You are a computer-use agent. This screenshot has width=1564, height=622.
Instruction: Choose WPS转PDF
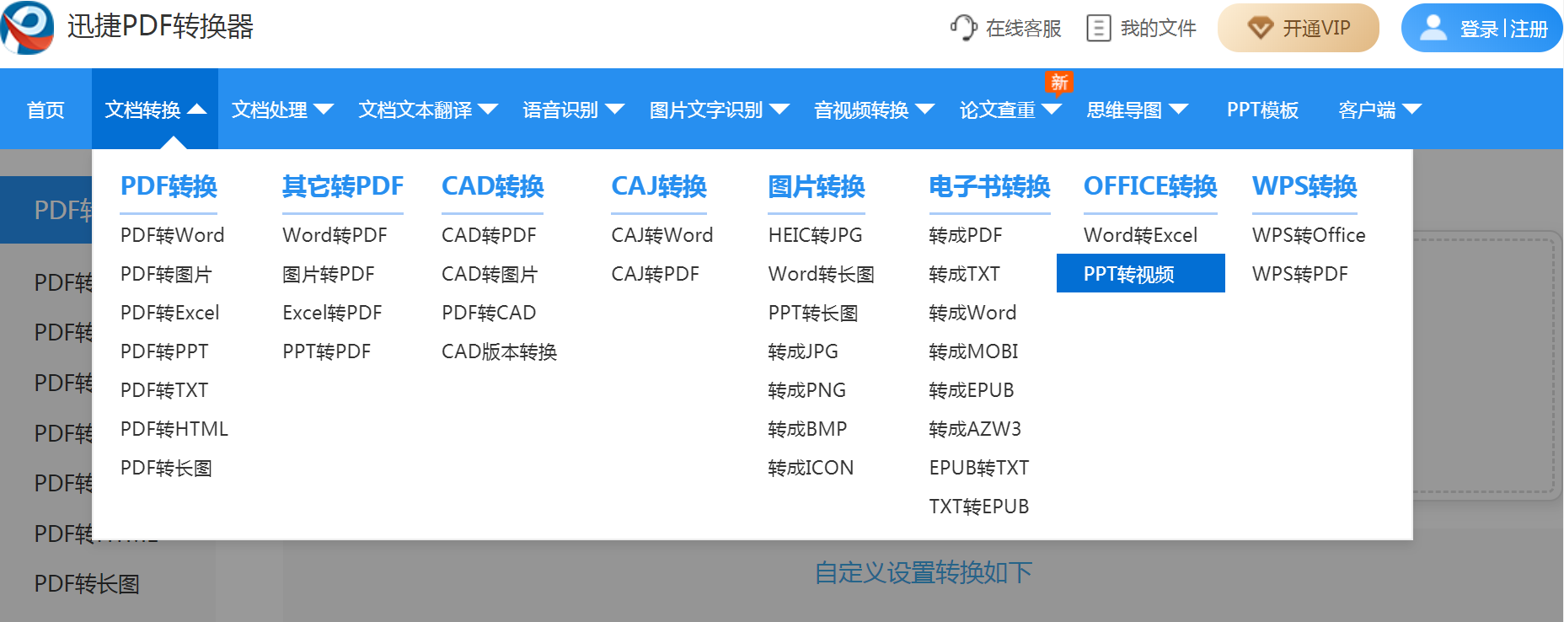point(1300,274)
